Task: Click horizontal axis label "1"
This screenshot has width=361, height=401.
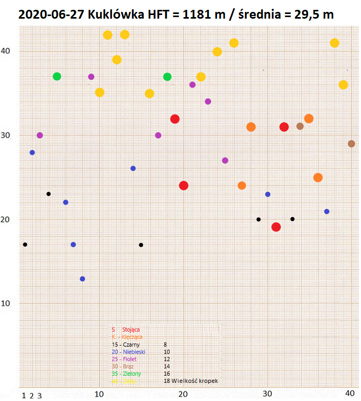Action: [x=24, y=396]
